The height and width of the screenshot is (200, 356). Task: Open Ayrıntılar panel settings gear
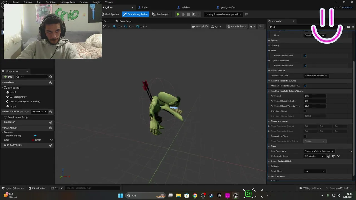point(353,27)
